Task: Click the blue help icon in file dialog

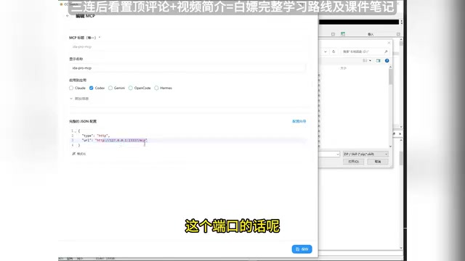Action: tap(387, 61)
